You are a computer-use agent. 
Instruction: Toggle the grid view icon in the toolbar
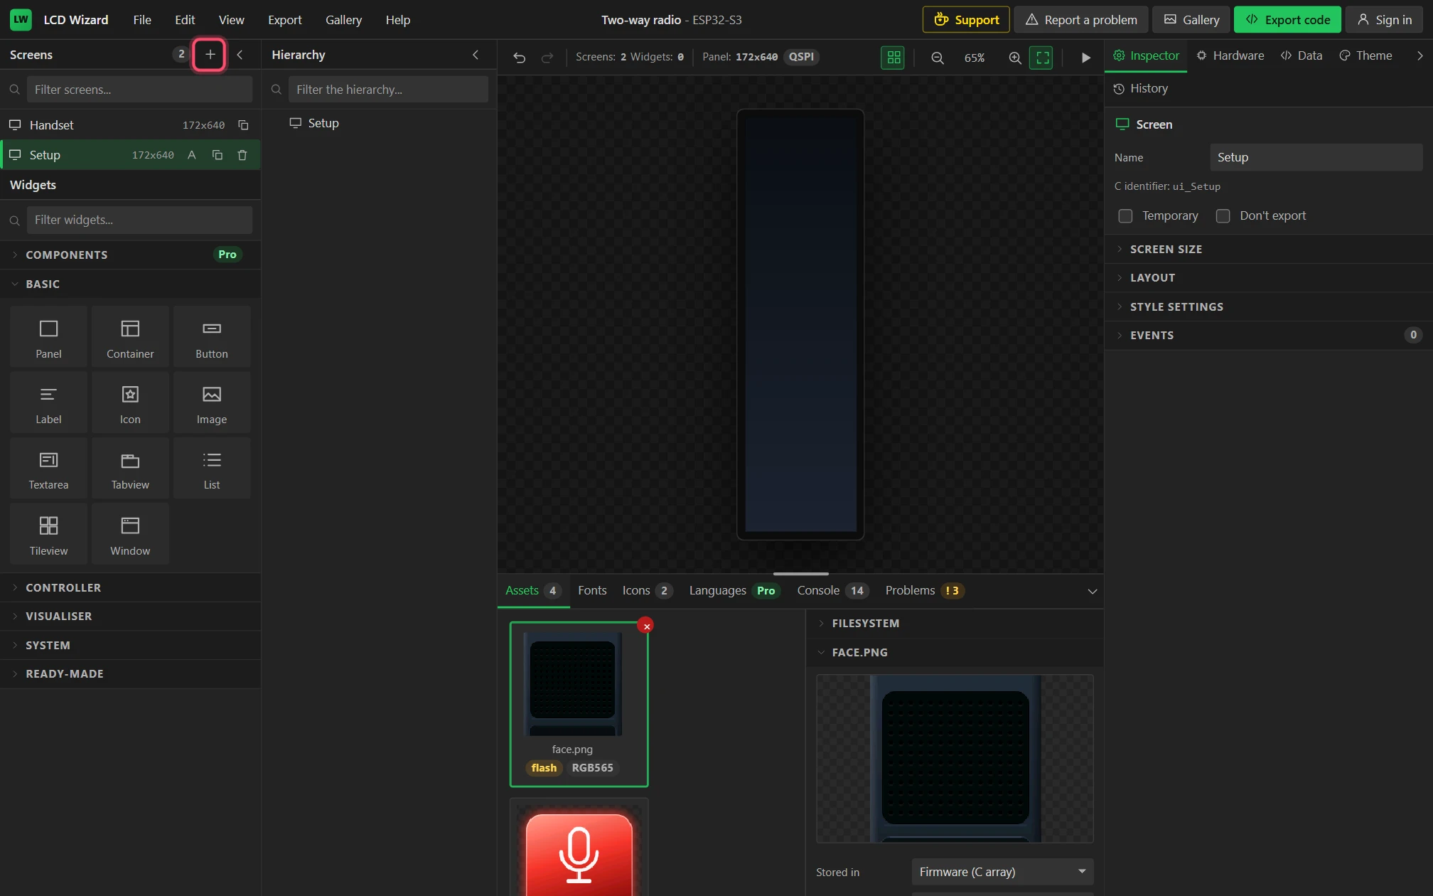[x=893, y=58]
